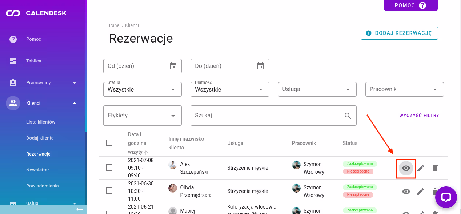Click the search magnifier in the Szukaj field
461x214 pixels.
point(348,115)
